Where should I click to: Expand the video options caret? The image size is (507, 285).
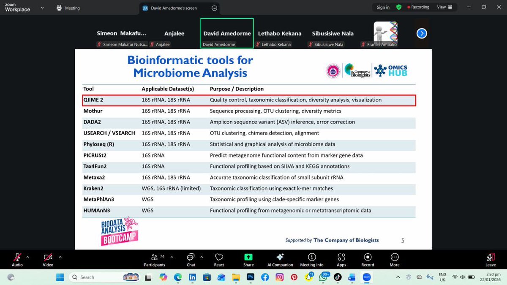(60, 257)
